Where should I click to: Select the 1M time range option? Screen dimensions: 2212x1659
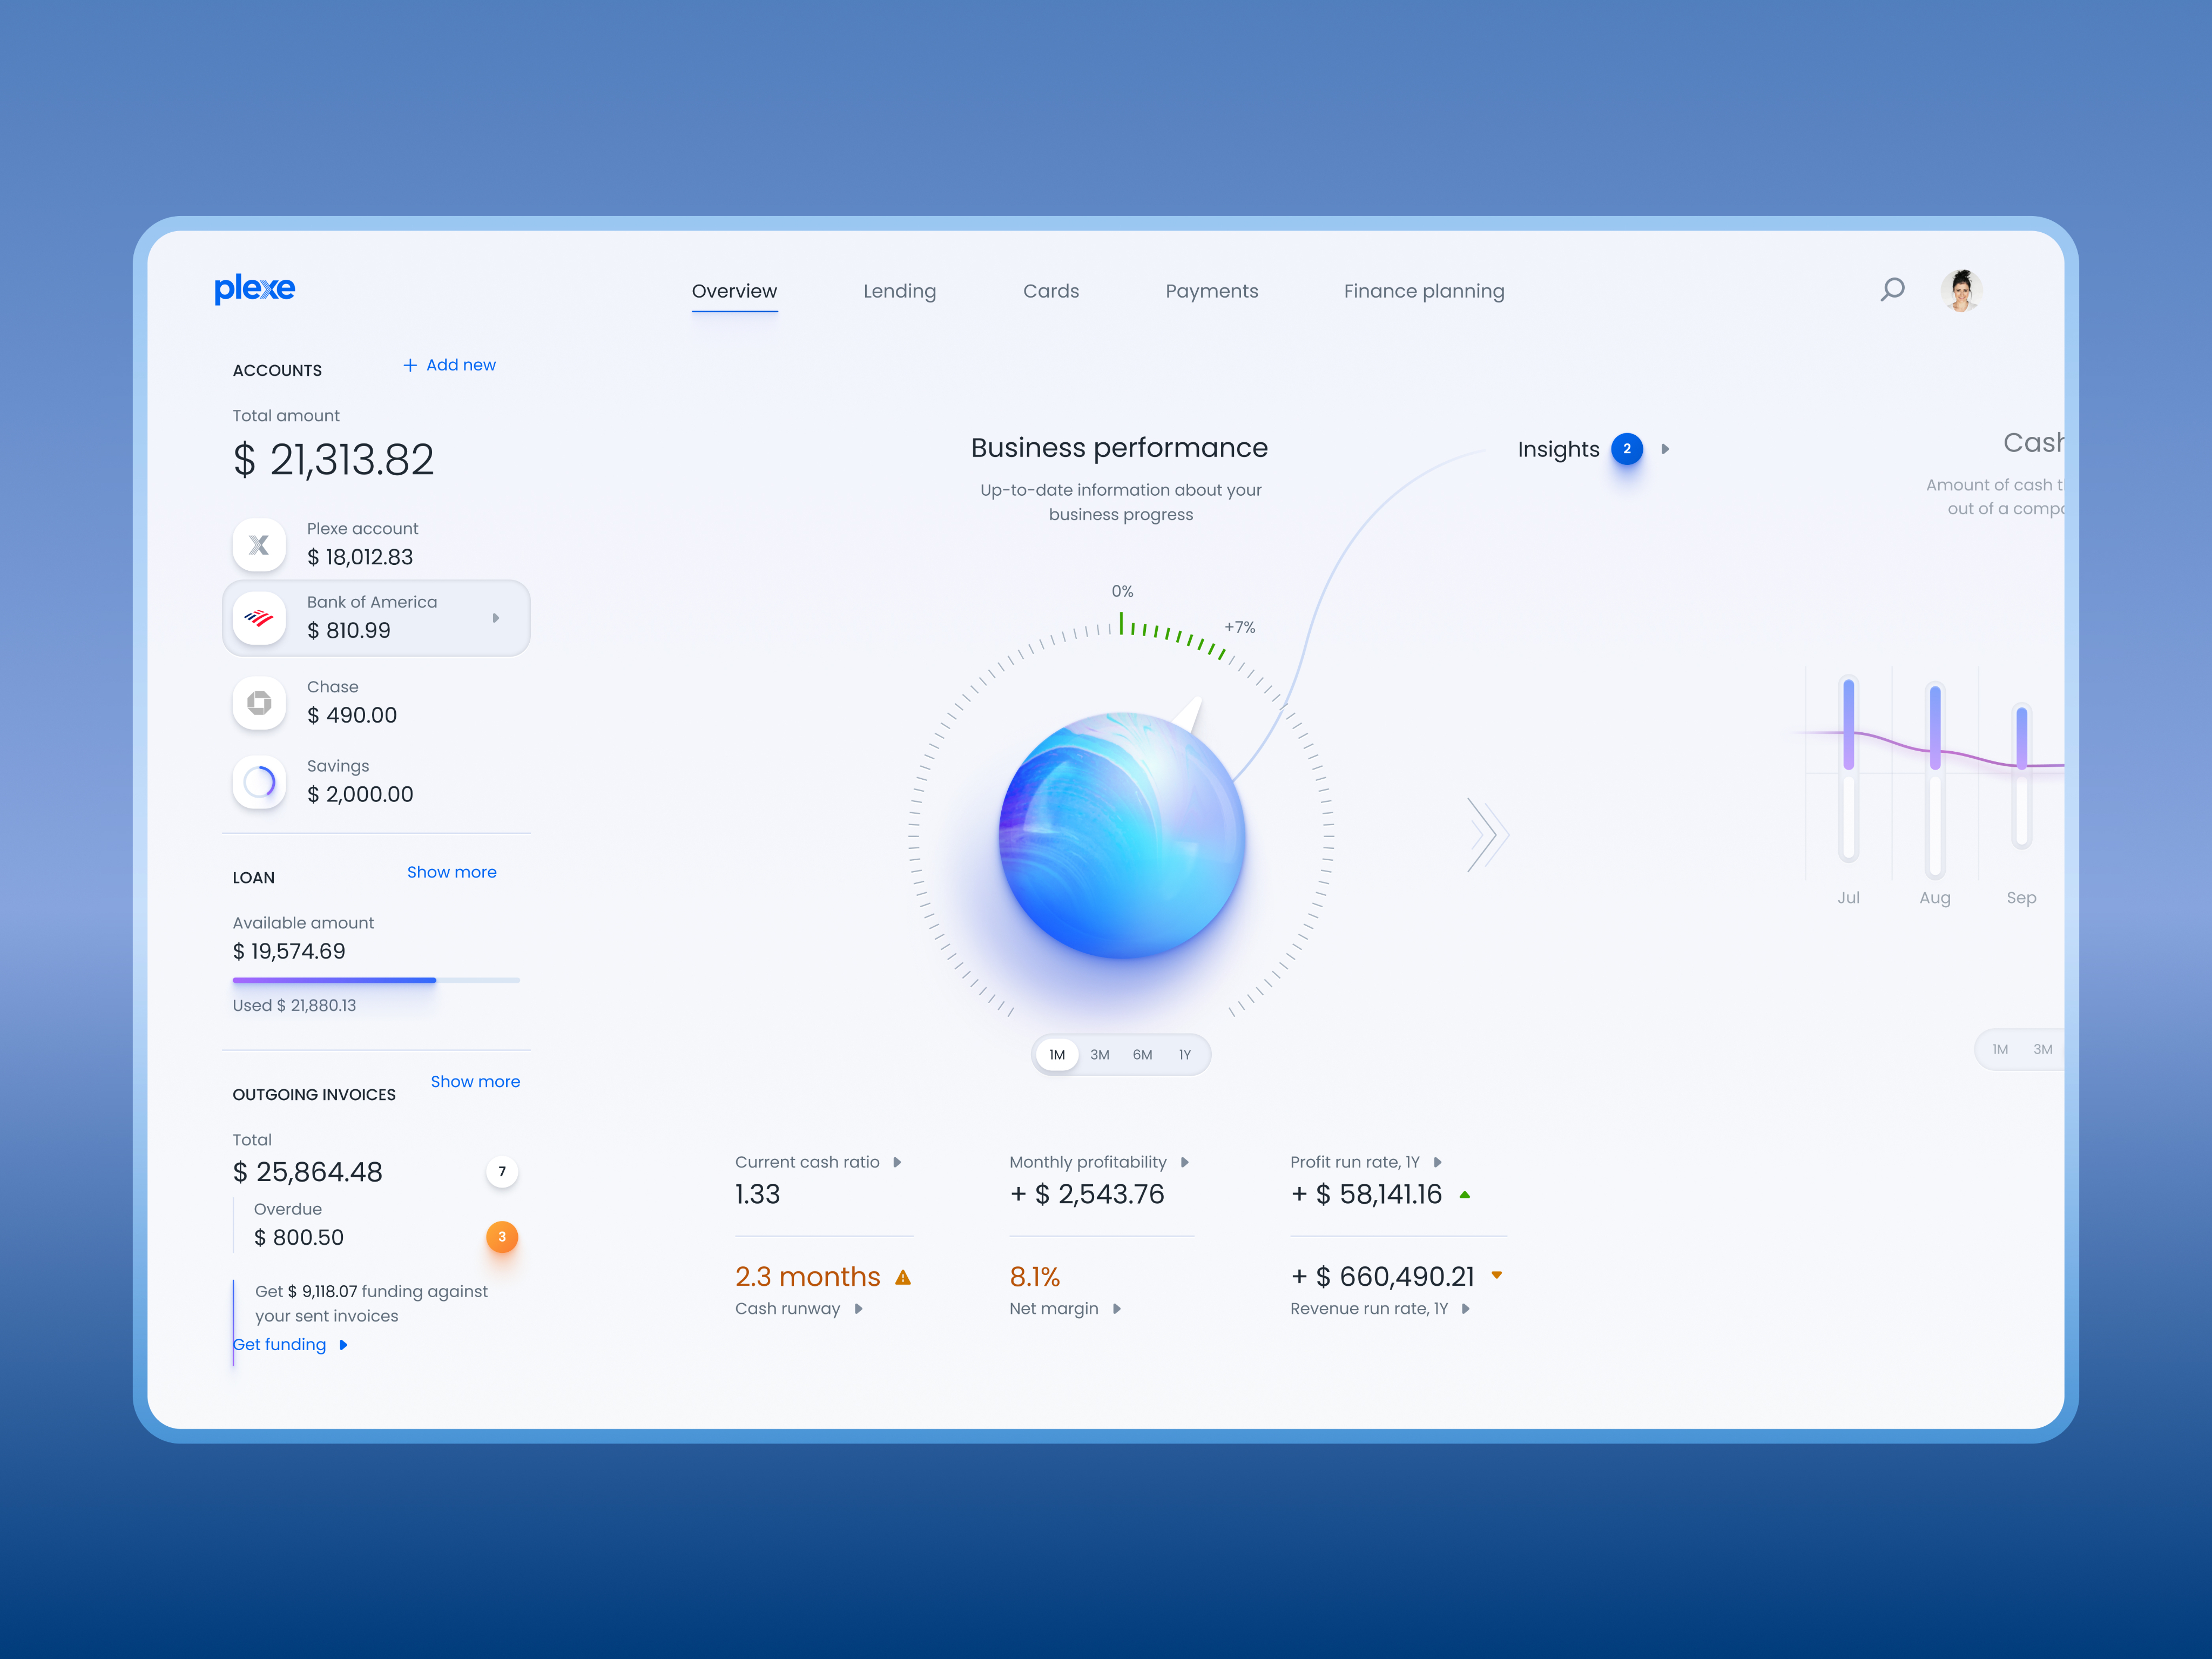click(1057, 1055)
